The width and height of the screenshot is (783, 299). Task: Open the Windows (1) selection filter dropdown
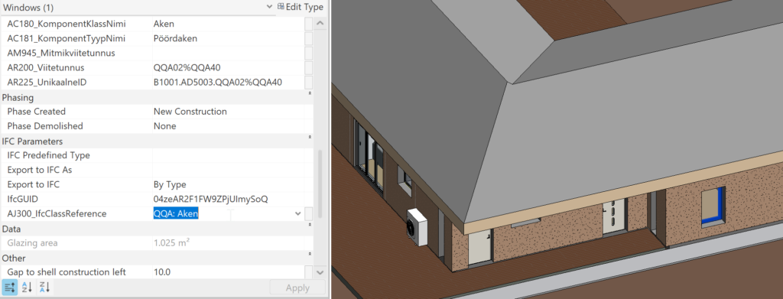[269, 7]
